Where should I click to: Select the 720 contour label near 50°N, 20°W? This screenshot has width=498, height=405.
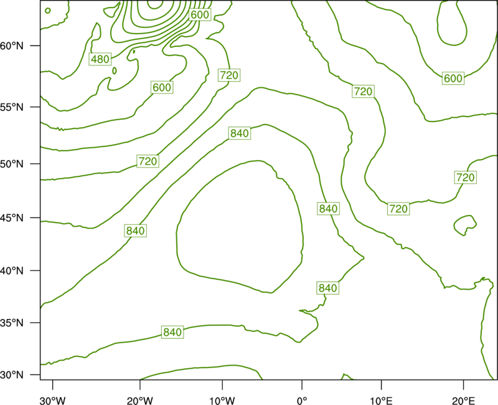(148, 161)
